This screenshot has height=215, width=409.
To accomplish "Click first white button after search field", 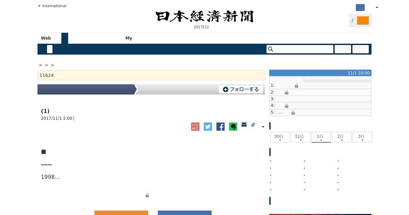I will point(343,49).
